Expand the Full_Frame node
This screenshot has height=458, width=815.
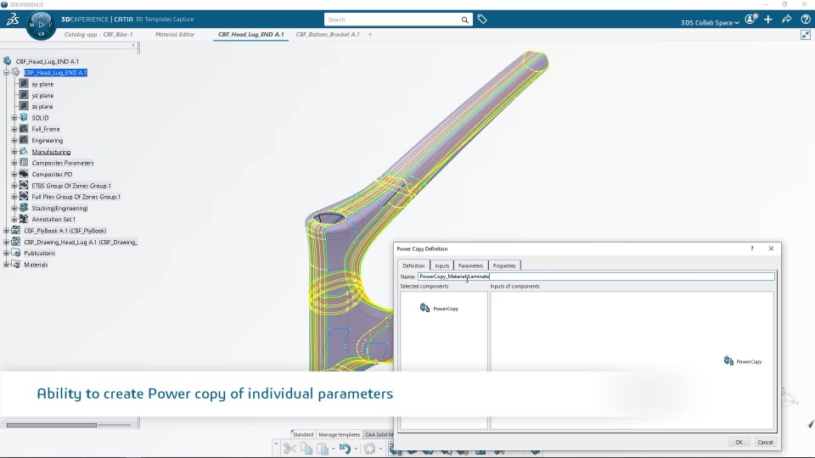point(14,129)
